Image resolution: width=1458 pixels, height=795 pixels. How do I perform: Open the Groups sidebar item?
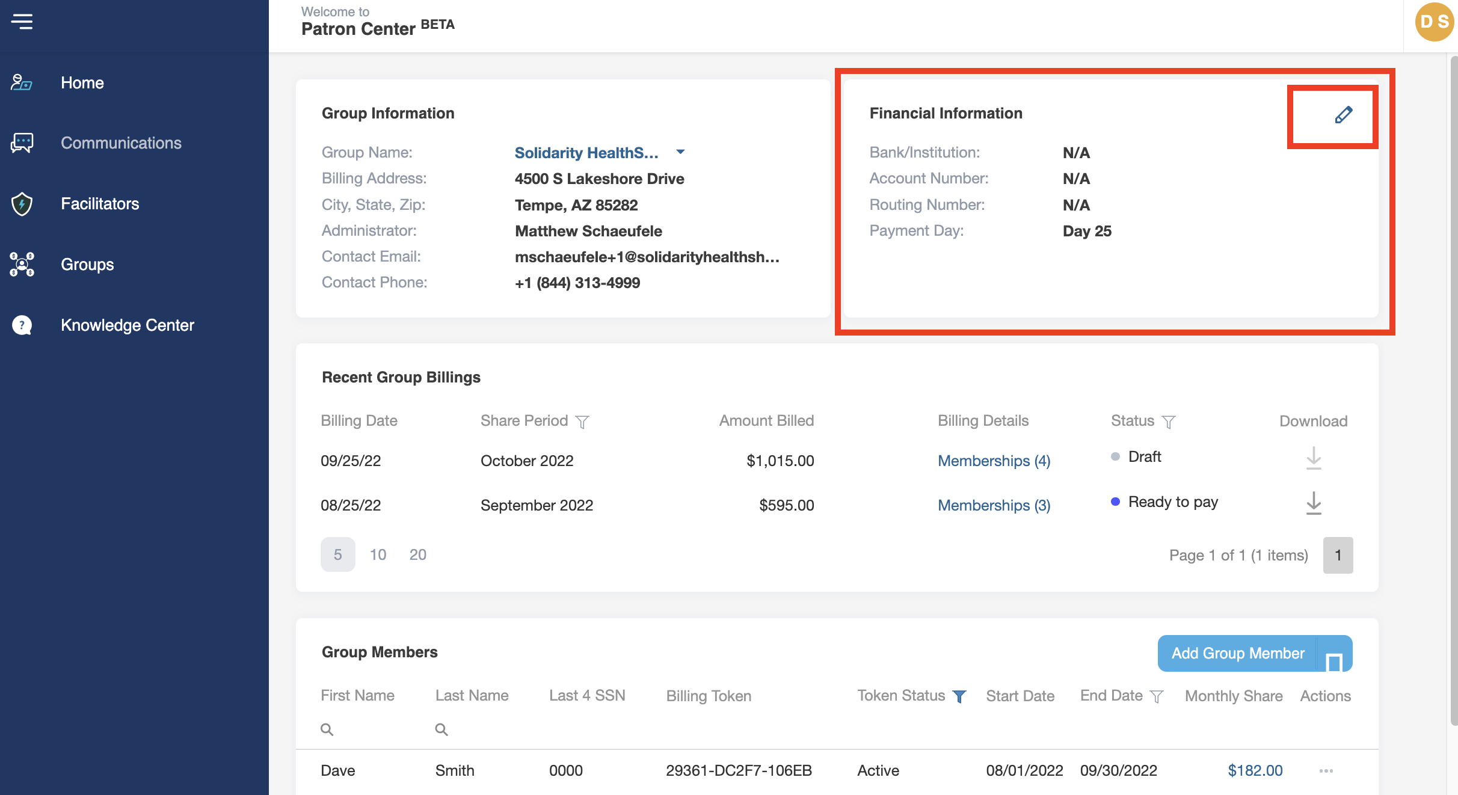click(x=87, y=265)
